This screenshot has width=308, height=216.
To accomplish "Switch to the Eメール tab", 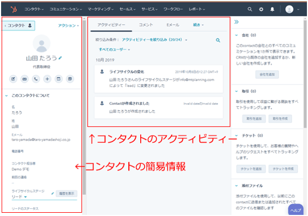I will [173, 25].
